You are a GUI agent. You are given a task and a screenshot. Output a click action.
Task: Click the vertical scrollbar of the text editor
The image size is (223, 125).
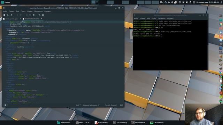[124, 37]
